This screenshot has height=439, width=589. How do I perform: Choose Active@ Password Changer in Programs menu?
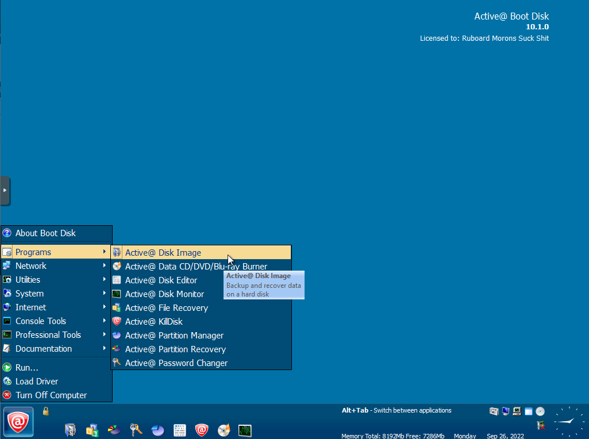[x=176, y=363]
